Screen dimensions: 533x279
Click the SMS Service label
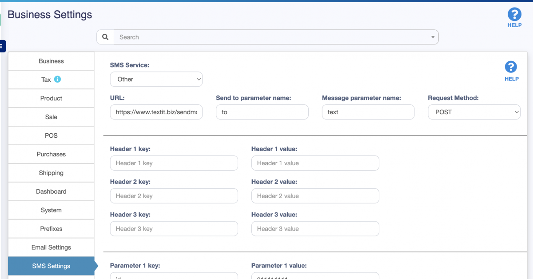[x=130, y=65]
